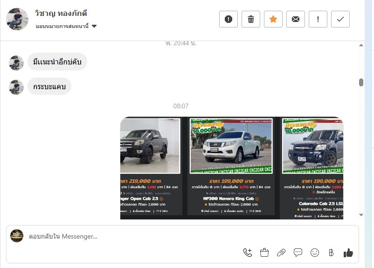Viewport: 374px width, 268px height.
Task: Open the Ford Ranger Open Cab photo
Action: [x=150, y=146]
